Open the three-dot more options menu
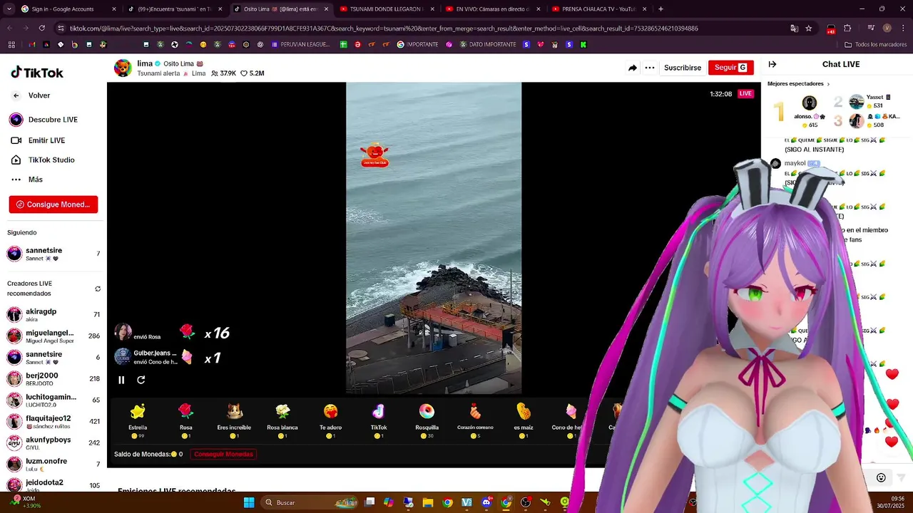Image resolution: width=913 pixels, height=513 pixels. tap(650, 68)
